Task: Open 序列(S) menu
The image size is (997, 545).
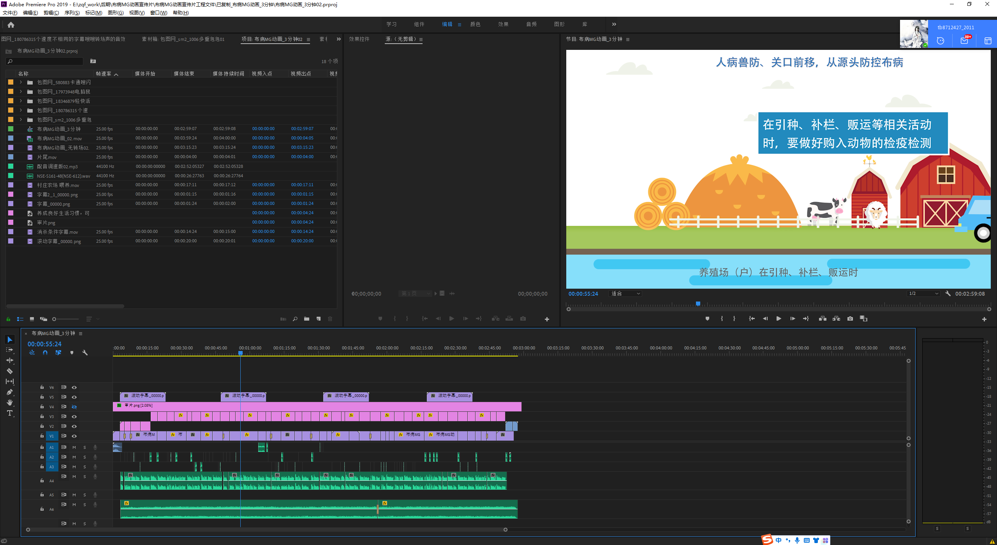Action: [72, 13]
